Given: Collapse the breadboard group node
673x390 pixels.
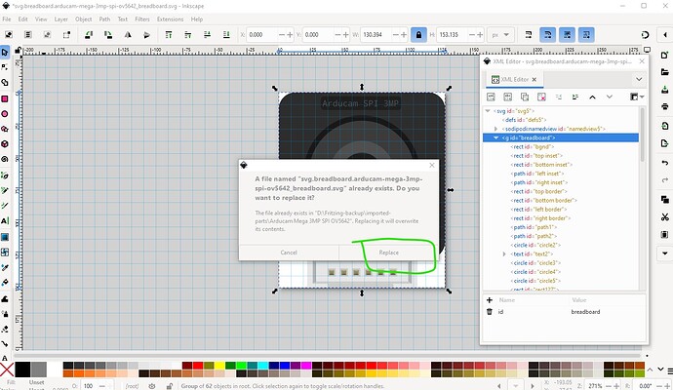Looking at the screenshot, I should (x=496, y=137).
